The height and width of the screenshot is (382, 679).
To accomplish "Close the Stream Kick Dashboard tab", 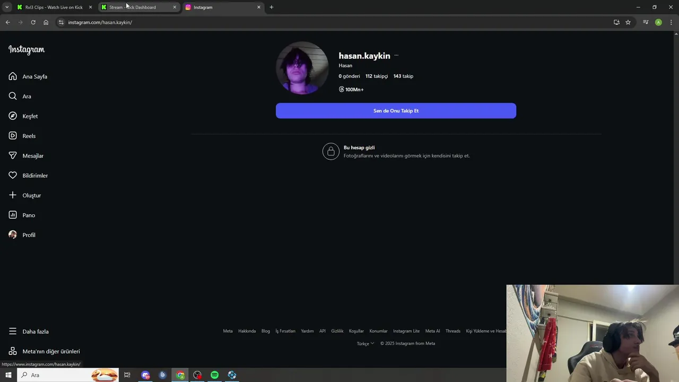I will click(175, 7).
